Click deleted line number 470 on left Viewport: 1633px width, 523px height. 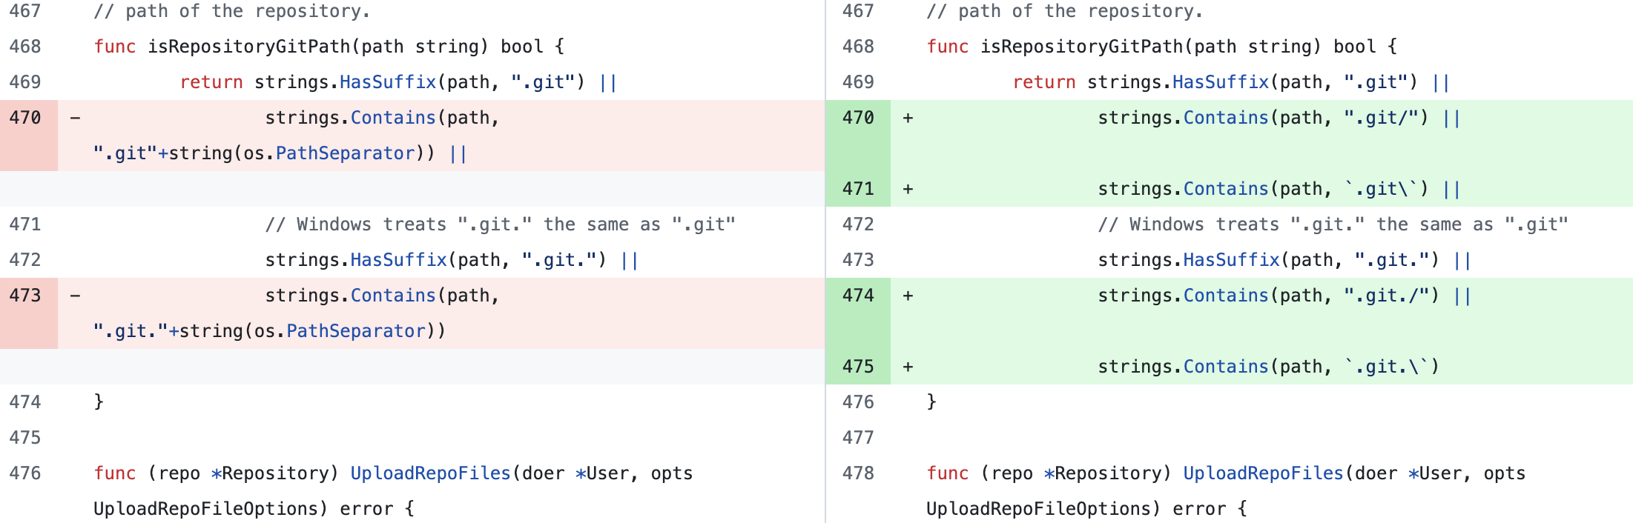(x=25, y=118)
